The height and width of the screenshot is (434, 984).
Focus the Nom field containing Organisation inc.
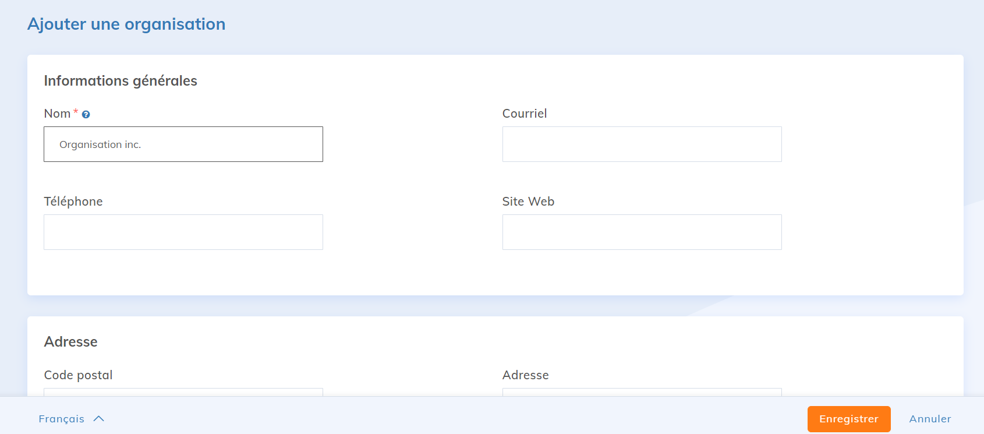[x=183, y=144]
